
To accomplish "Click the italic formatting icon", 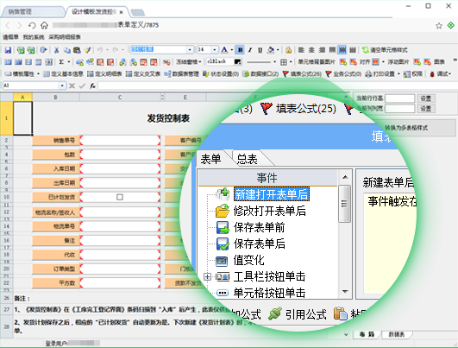I will [250, 50].
